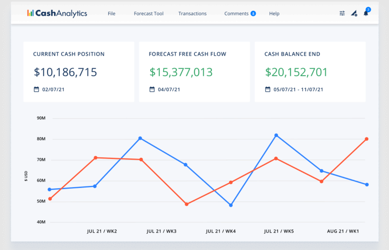Click the calendar icon on Current Cash Position
Image resolution: width=389 pixels, height=250 pixels.
pos(36,89)
